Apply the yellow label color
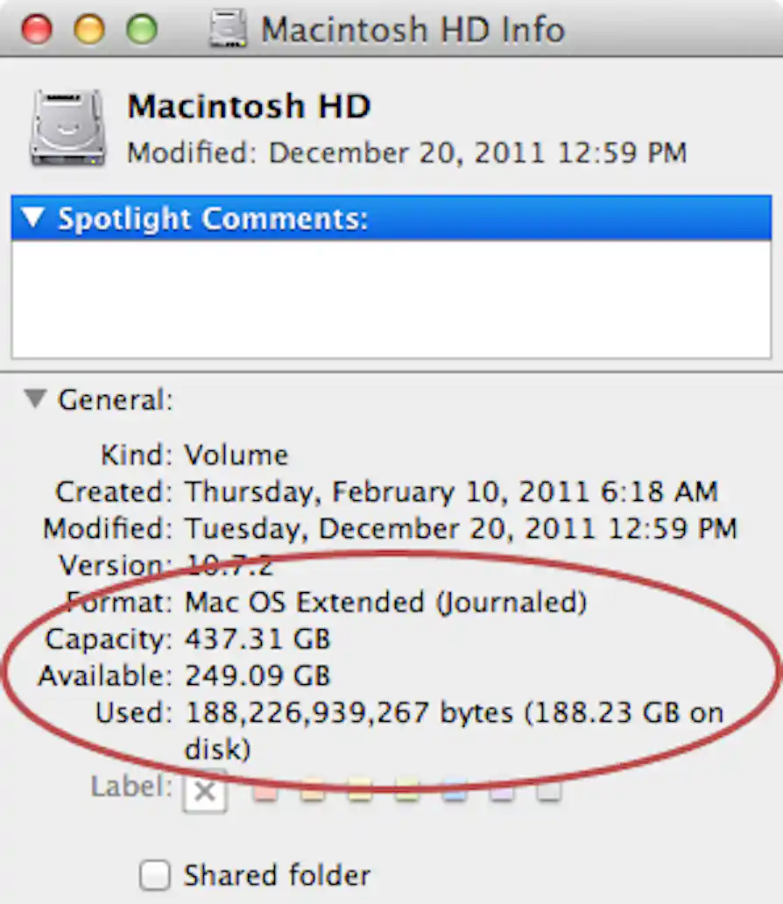The width and height of the screenshot is (783, 904). coord(359,789)
